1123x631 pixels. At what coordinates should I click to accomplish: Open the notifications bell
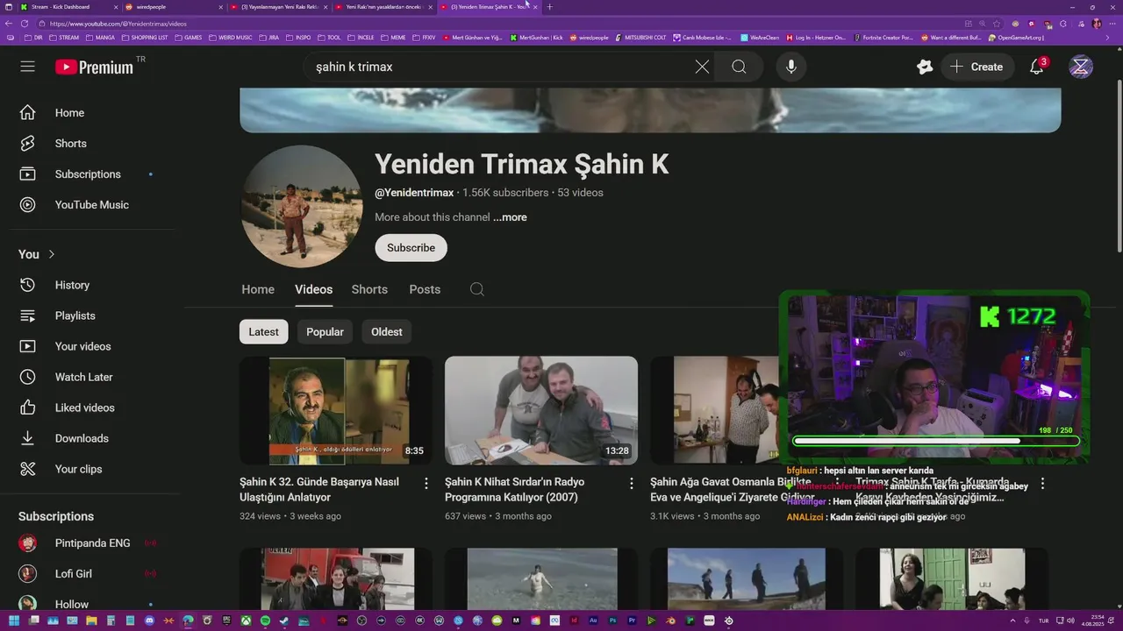[1037, 67]
